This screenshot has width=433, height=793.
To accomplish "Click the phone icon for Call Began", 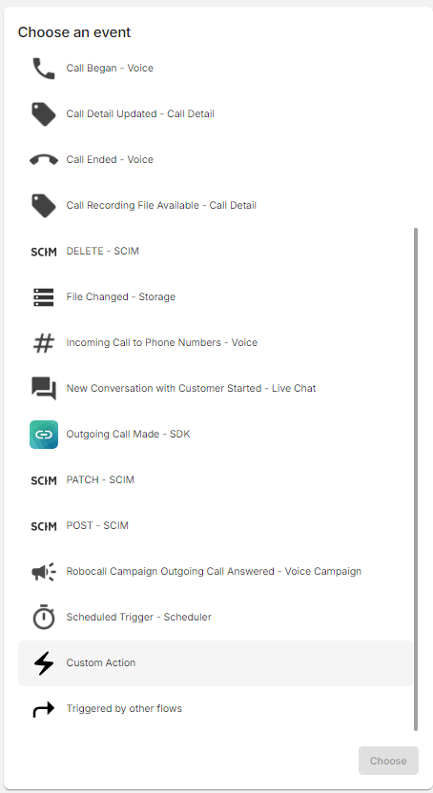I will coord(44,69).
